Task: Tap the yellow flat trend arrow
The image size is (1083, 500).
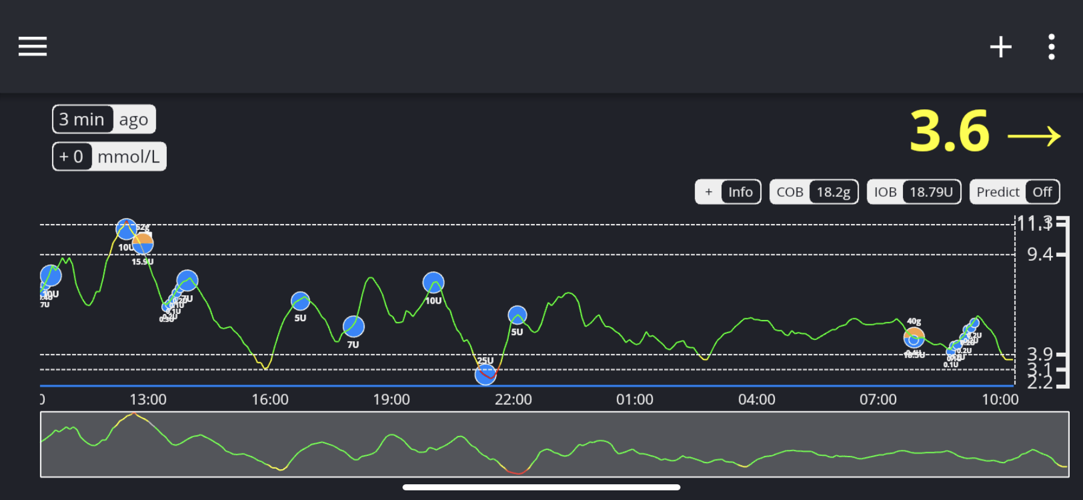Action: coord(1034,136)
